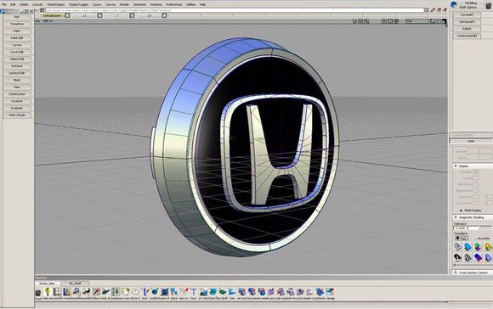Select the purple cylinder diagnostic shading icon
Viewport: 493px width, 309px height.
click(x=478, y=257)
